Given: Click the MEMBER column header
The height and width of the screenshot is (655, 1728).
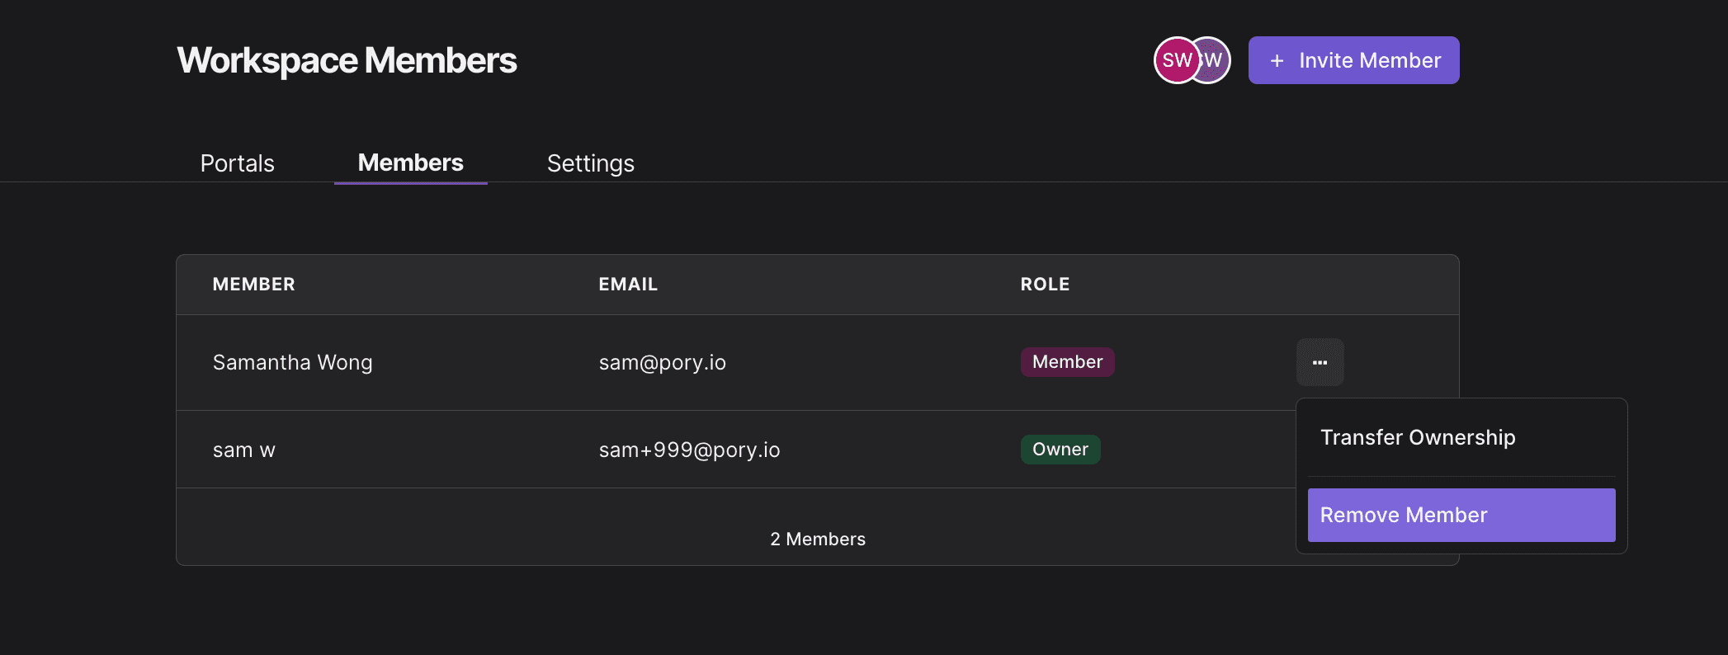Looking at the screenshot, I should (x=254, y=285).
